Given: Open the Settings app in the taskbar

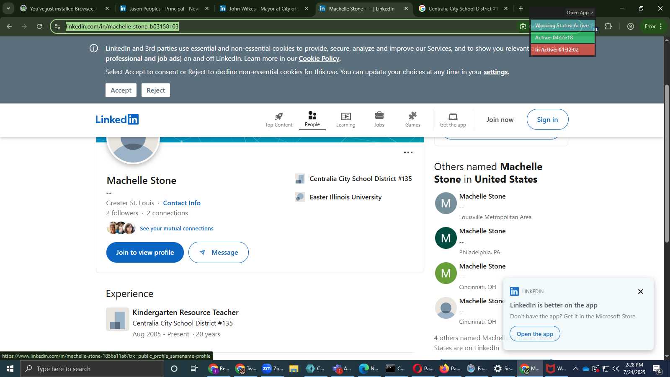Looking at the screenshot, I should (x=503, y=369).
